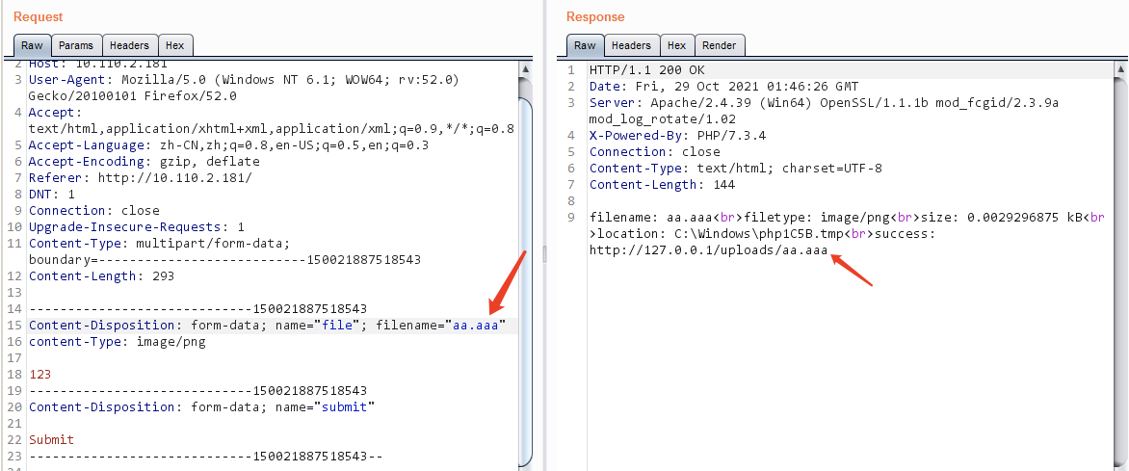Switch to the Response Hex tab
Viewport: 1129px width, 471px height.
677,45
